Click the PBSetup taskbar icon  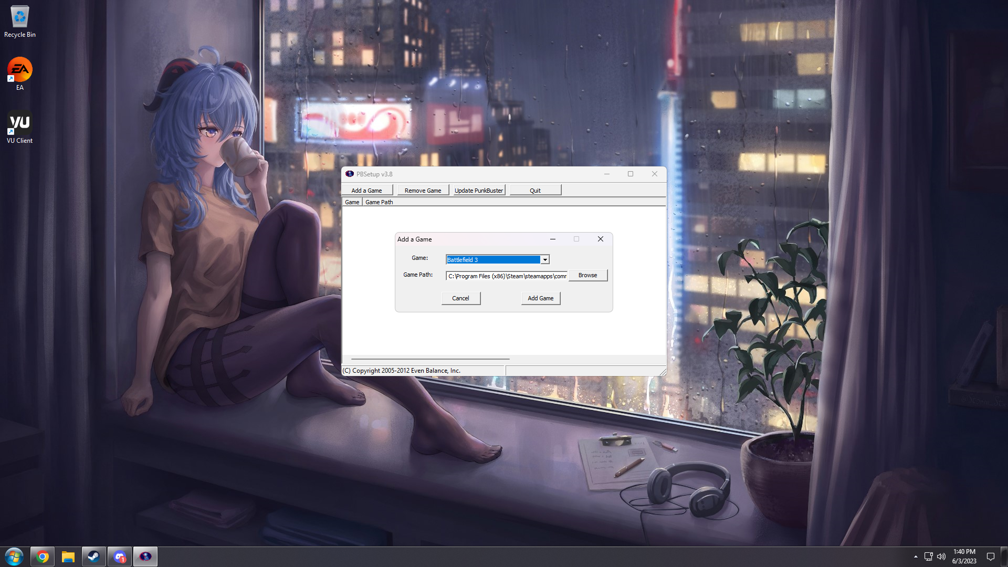[x=145, y=556]
